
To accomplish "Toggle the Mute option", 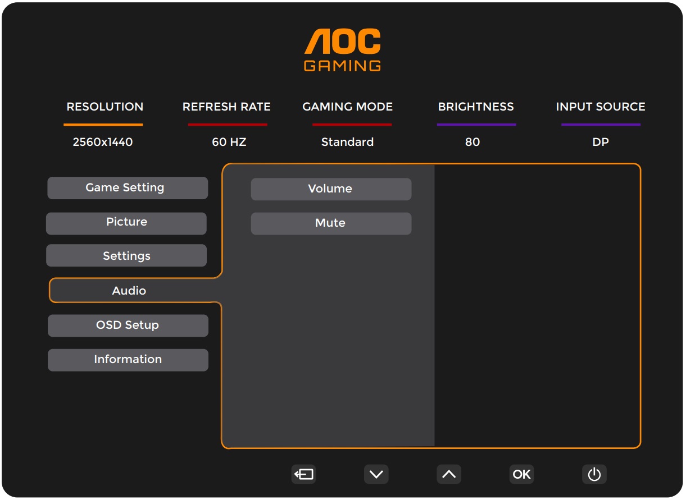I will click(331, 223).
